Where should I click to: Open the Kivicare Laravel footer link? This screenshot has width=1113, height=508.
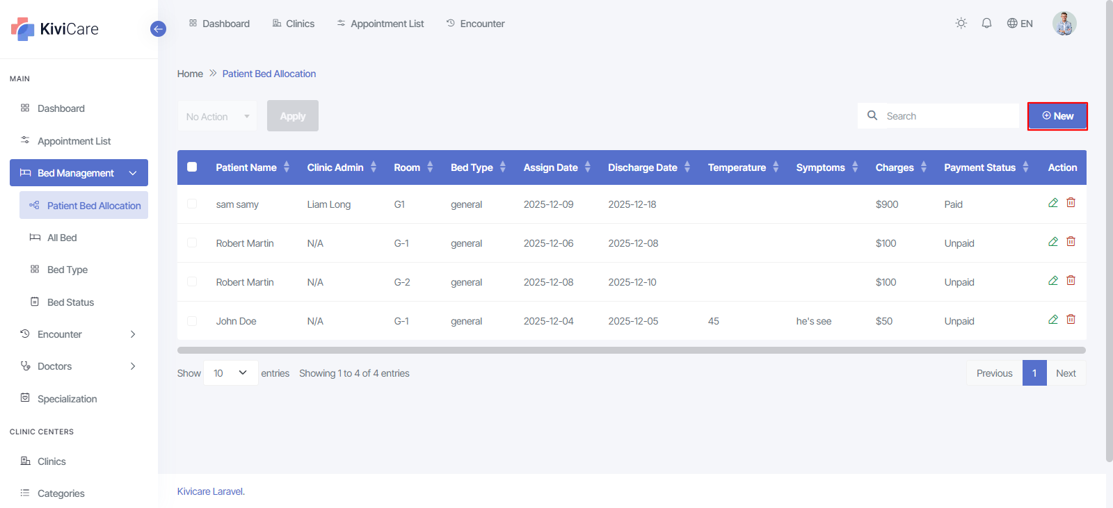point(210,491)
